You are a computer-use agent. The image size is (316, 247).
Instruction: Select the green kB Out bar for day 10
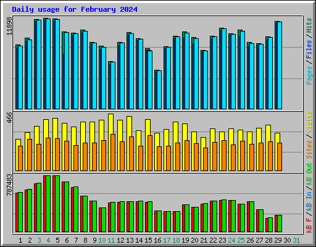click(x=104, y=220)
